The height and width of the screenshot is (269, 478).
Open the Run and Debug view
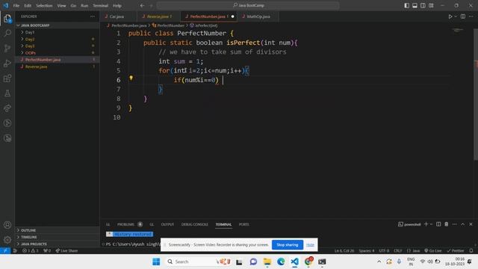click(7, 63)
